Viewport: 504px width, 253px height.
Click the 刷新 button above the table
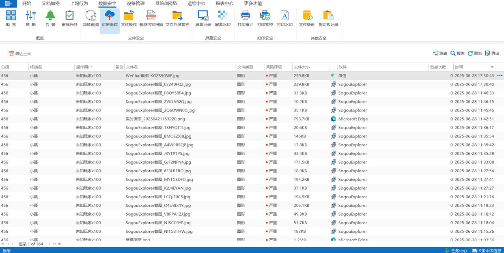(474, 54)
